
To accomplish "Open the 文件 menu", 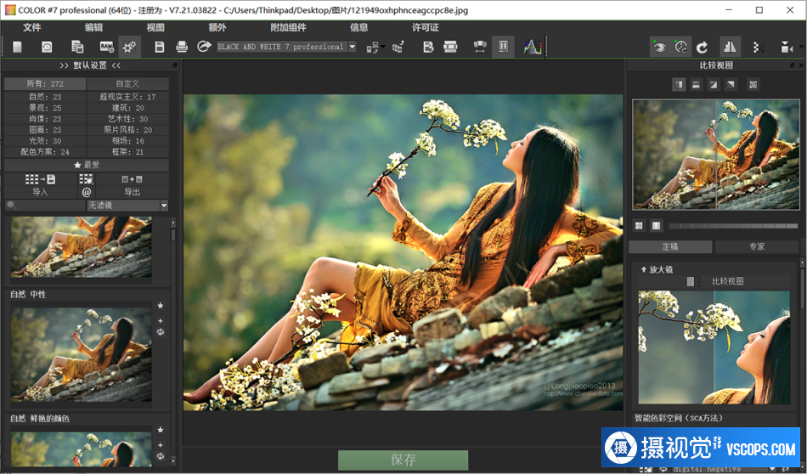I will pos(32,27).
